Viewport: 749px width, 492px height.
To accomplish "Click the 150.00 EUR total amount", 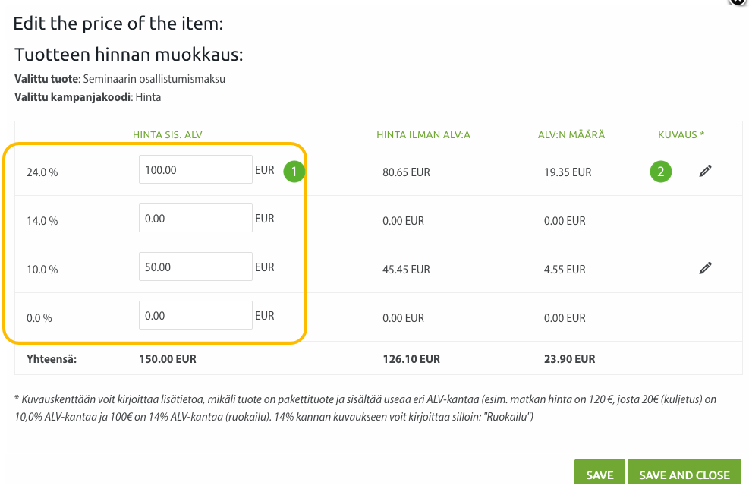I will [x=168, y=359].
